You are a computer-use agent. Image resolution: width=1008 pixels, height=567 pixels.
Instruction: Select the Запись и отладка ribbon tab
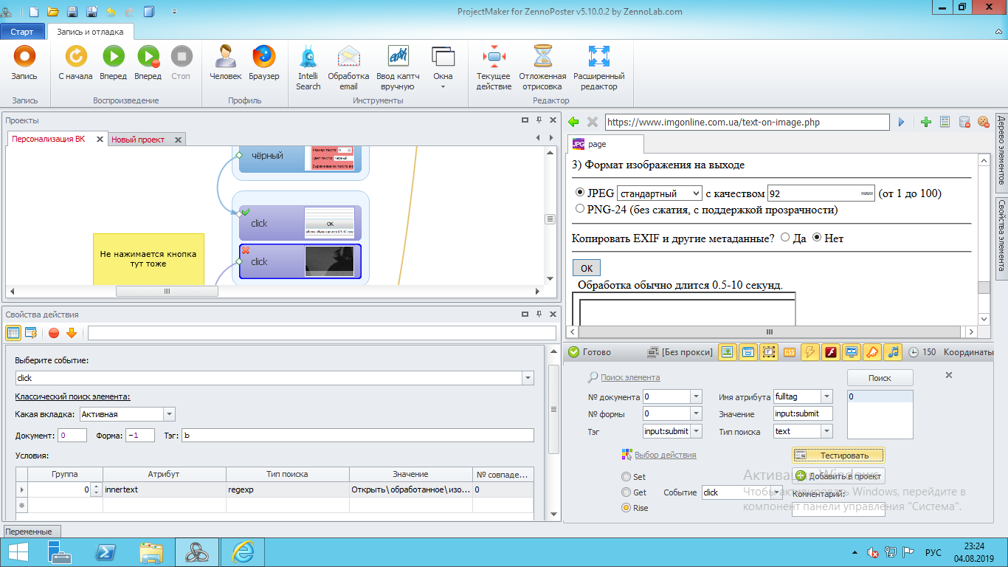click(x=91, y=32)
